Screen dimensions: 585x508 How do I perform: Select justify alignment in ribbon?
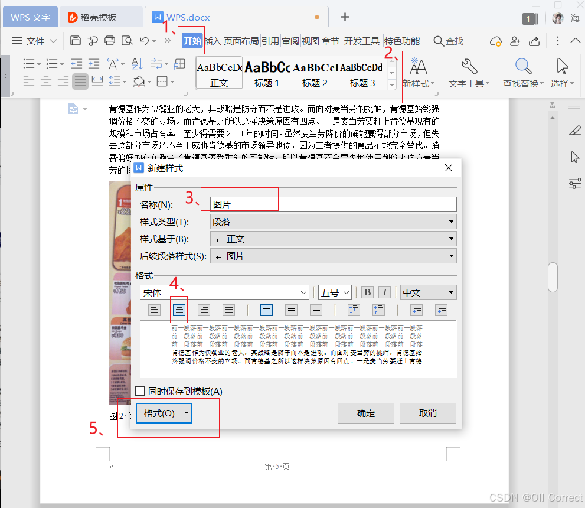(x=80, y=82)
